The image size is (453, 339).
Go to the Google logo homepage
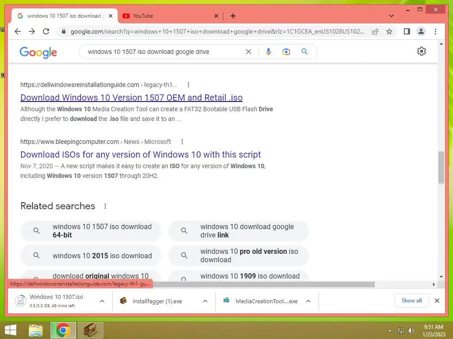(38, 53)
